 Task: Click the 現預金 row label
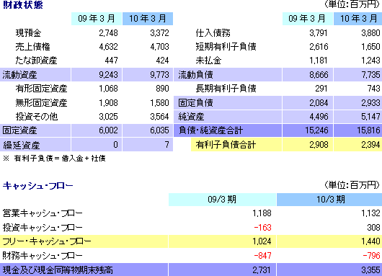28,33
